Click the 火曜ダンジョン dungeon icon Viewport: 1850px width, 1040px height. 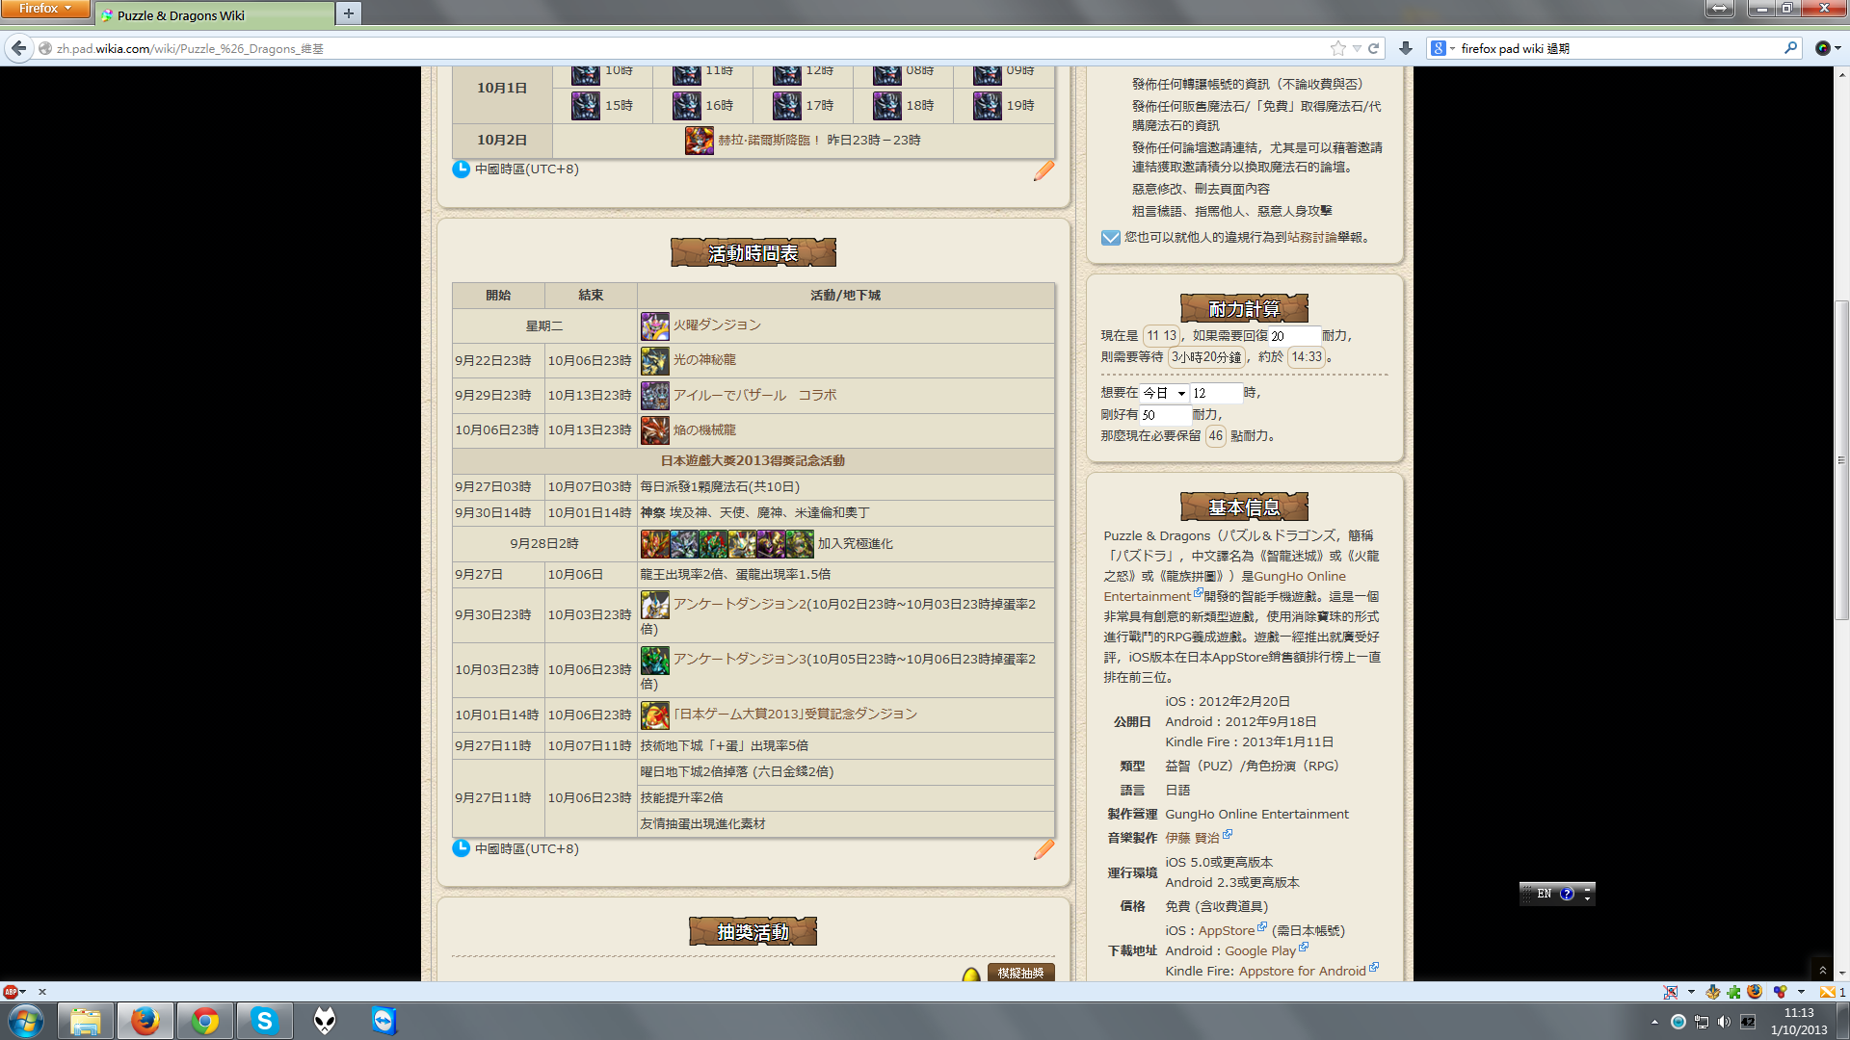click(x=654, y=325)
